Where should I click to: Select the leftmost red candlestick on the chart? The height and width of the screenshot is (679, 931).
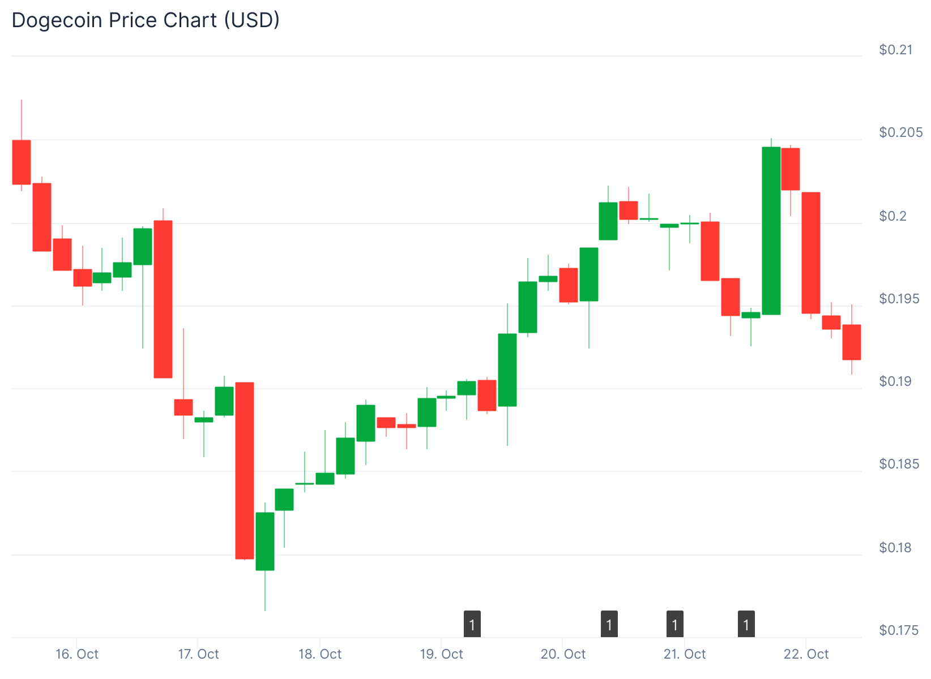pos(22,162)
